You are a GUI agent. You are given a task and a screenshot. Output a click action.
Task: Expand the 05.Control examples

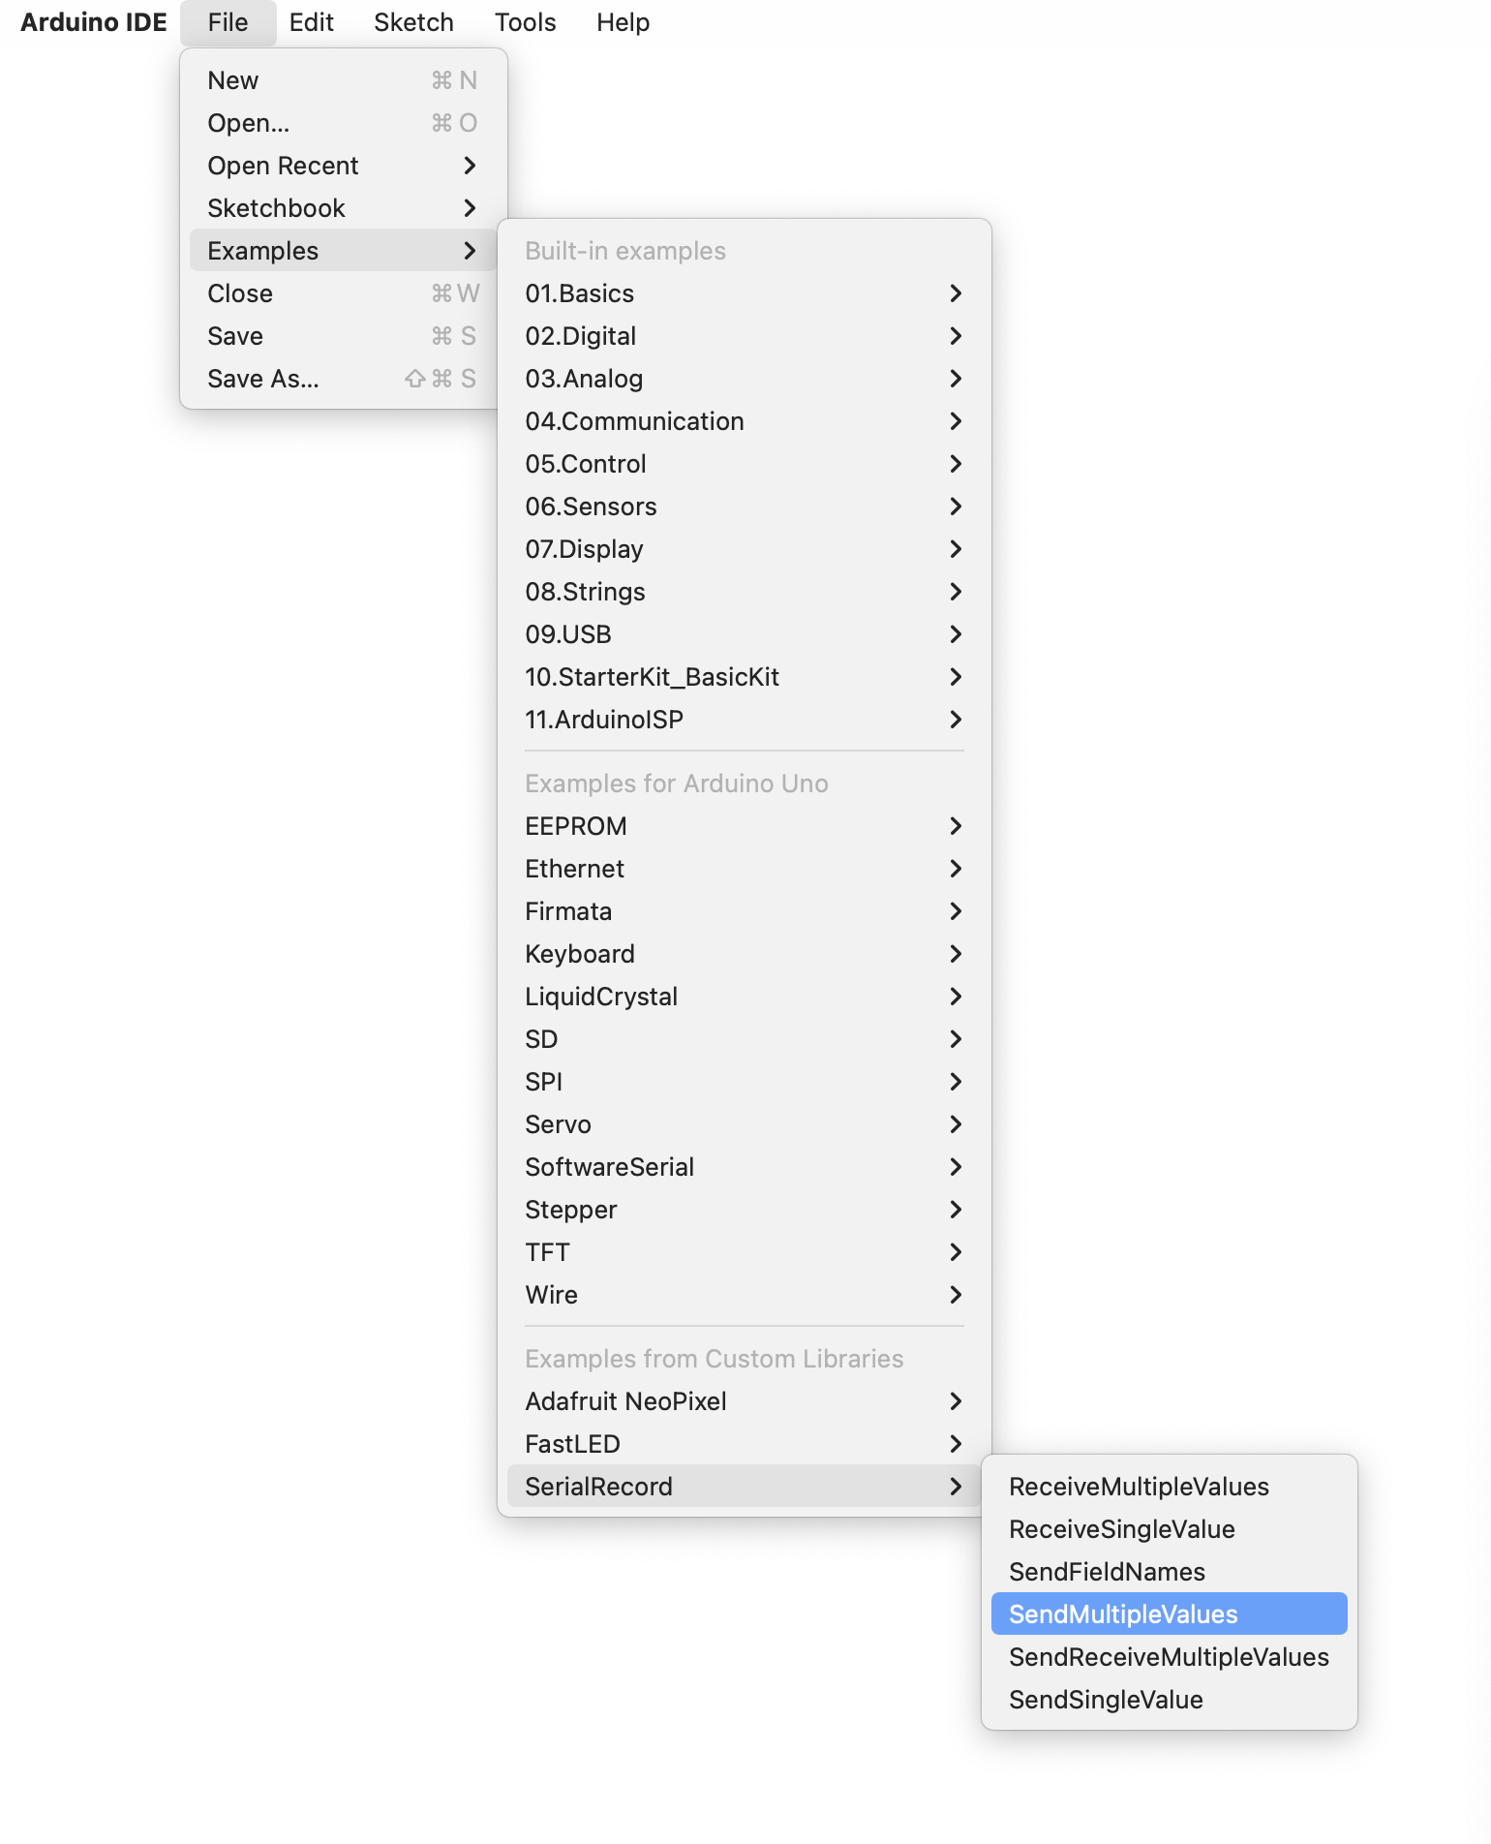[744, 464]
